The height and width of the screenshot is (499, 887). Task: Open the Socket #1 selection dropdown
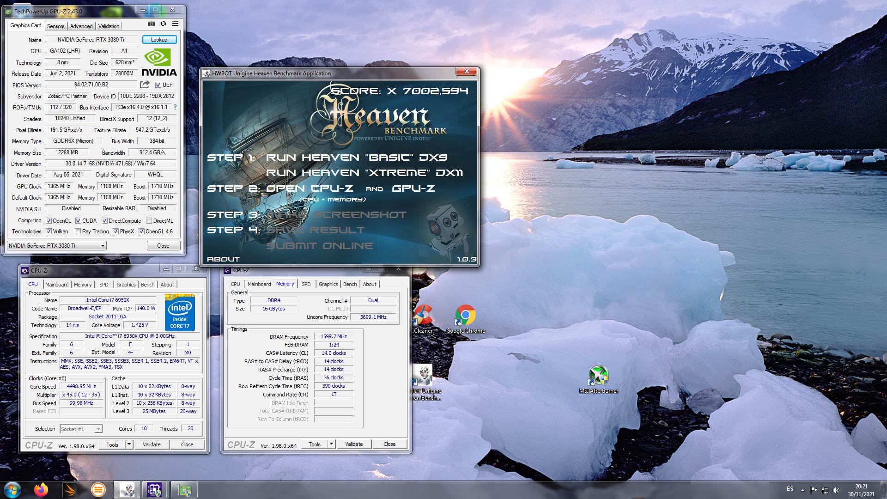pos(81,429)
